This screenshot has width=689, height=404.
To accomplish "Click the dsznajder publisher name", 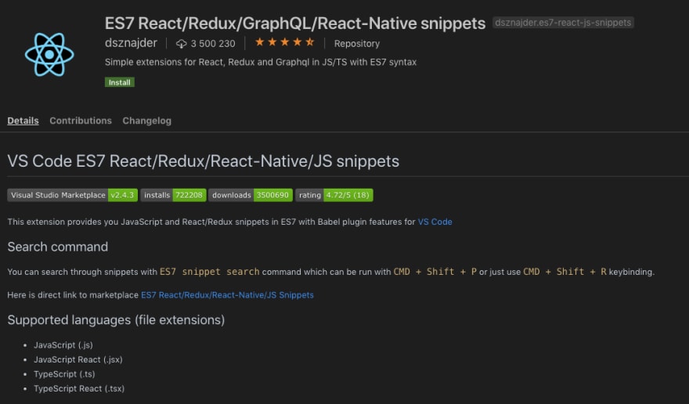I will point(131,42).
